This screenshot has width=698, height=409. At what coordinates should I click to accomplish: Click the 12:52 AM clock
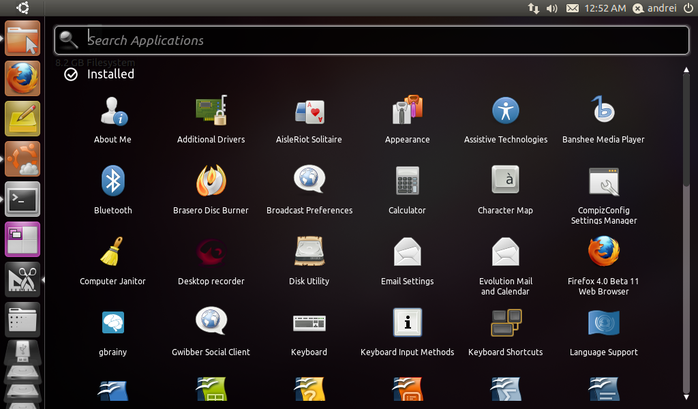605,8
